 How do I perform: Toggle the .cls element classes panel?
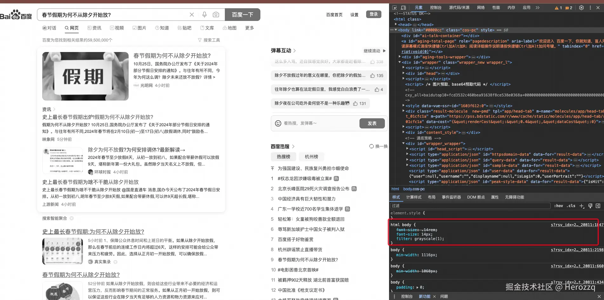point(571,206)
